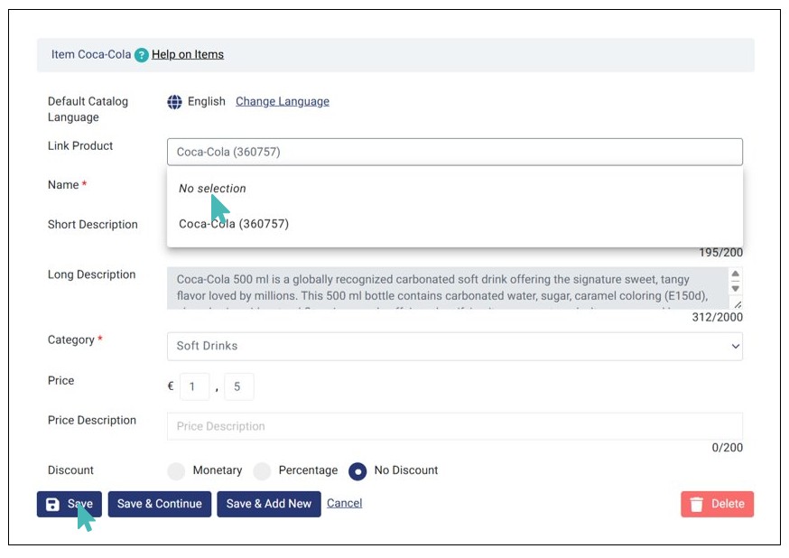
Task: Click the Save button label
Action: coord(80,504)
